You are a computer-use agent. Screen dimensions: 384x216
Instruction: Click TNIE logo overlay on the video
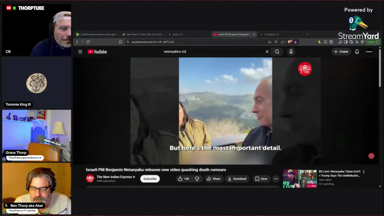point(305,69)
